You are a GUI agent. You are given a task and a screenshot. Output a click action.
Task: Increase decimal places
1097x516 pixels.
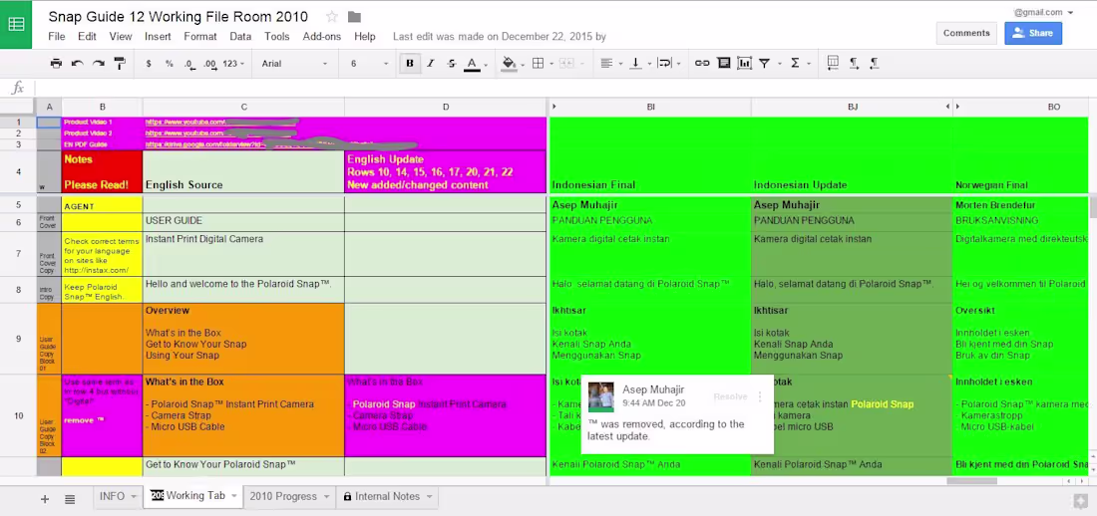coord(209,64)
